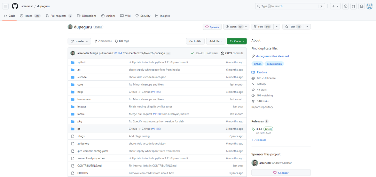Image resolution: width=376 pixels, height=177 pixels.
Task: Switch to the Actions tab
Action: point(108,16)
